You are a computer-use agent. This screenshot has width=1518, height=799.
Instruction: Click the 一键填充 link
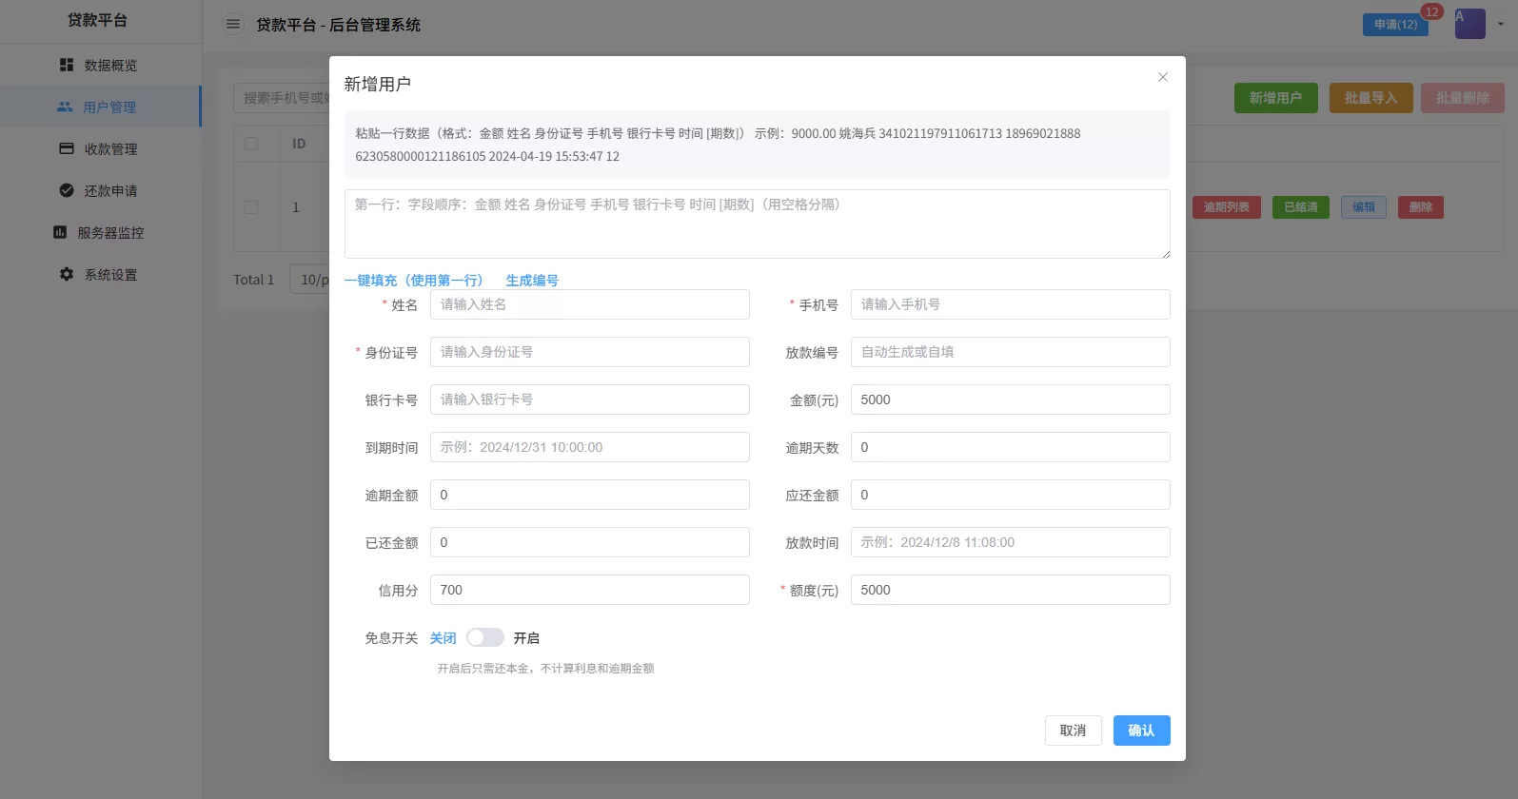(x=413, y=280)
